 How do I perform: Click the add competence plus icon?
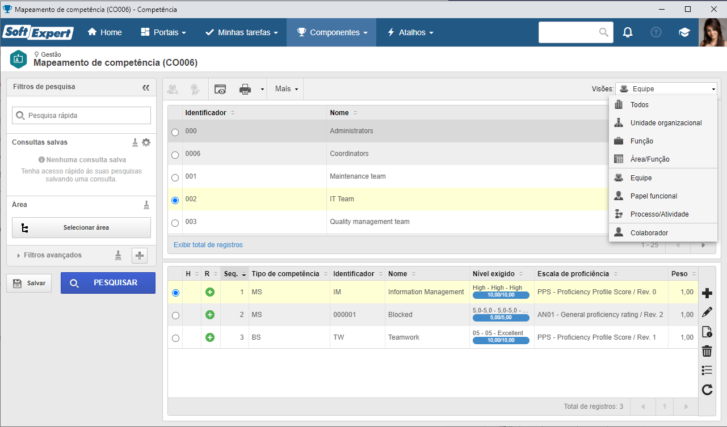point(707,293)
